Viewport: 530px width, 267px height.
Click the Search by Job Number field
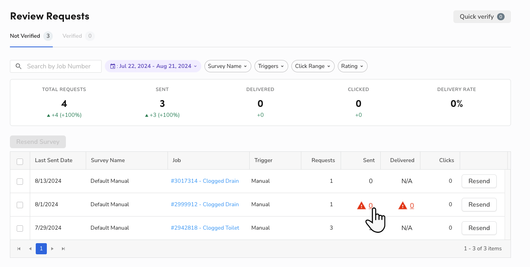pos(56,66)
